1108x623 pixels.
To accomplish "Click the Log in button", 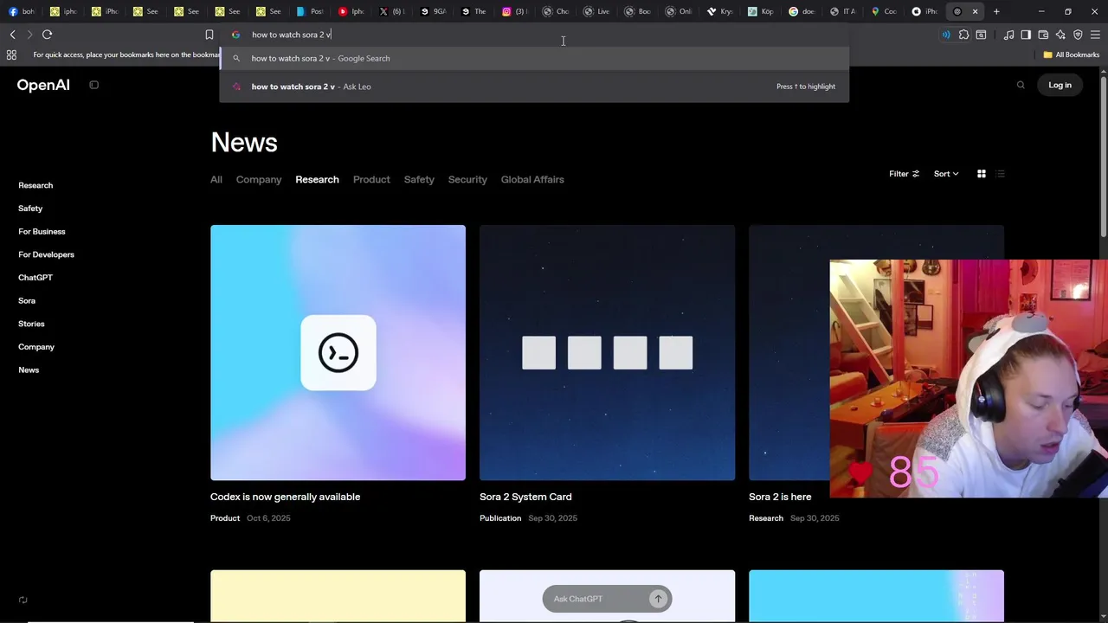I will 1060,85.
